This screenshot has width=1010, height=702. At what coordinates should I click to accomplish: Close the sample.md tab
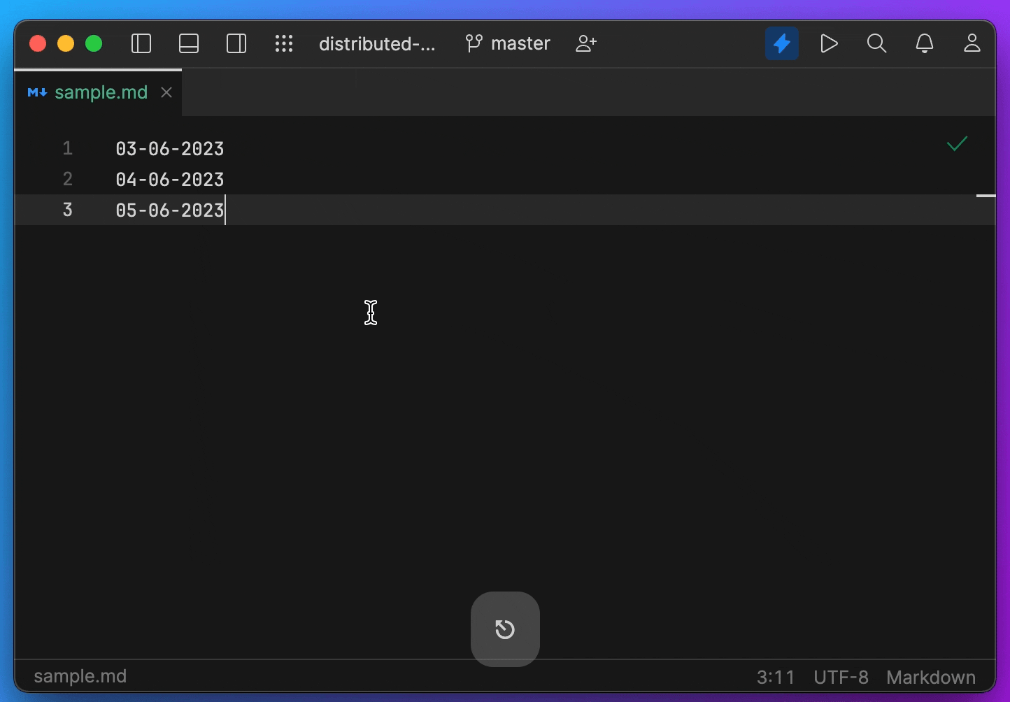click(166, 92)
